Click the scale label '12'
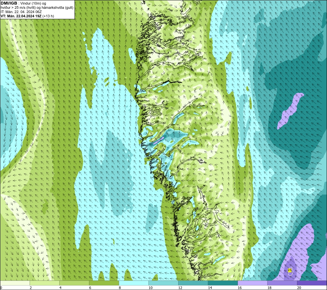This screenshot has height=290, width=327. [180, 288]
